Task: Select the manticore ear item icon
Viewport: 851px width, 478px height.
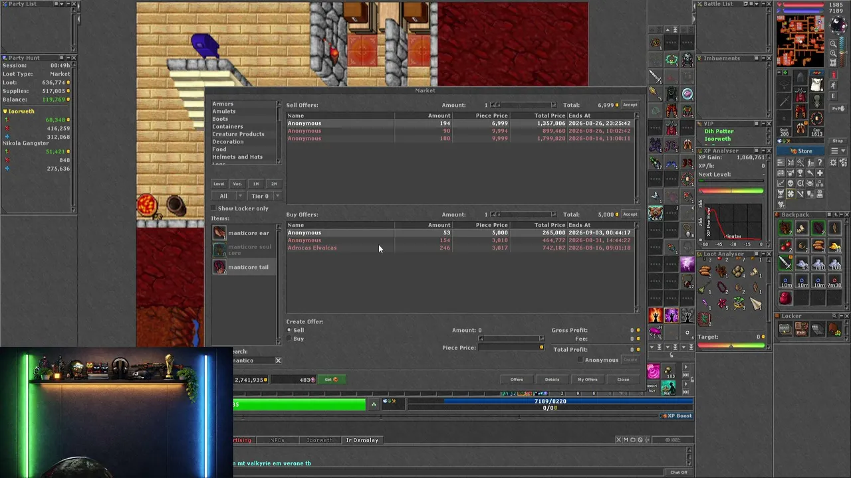Action: coord(219,233)
